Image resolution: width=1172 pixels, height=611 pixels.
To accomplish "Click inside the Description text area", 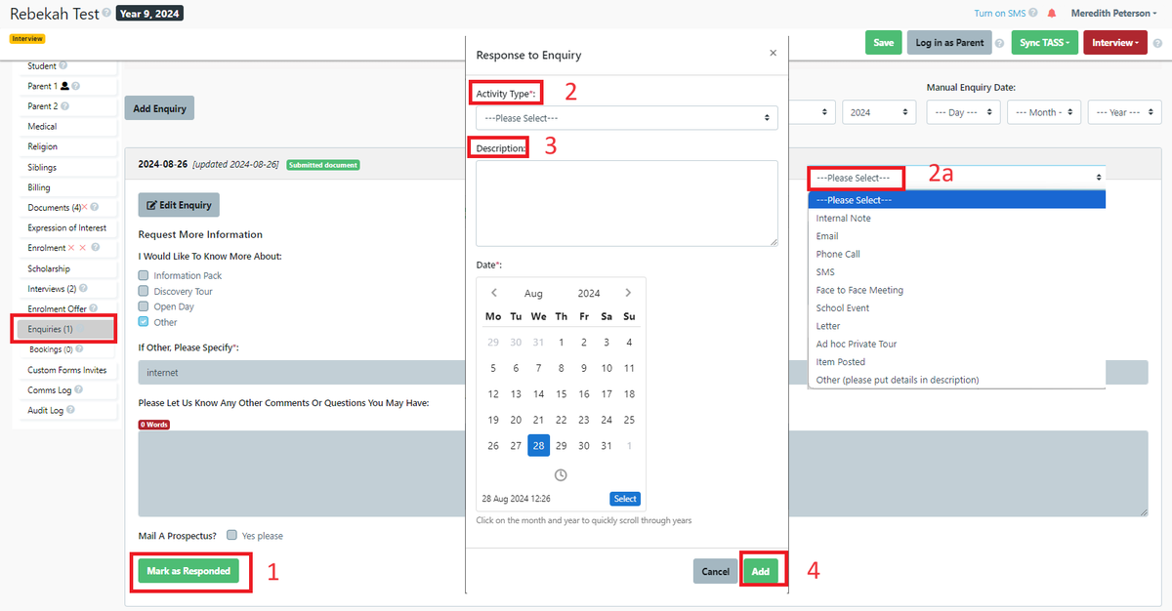I will coord(626,203).
